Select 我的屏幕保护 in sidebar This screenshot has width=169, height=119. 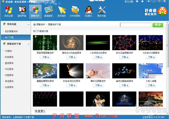point(11,31)
